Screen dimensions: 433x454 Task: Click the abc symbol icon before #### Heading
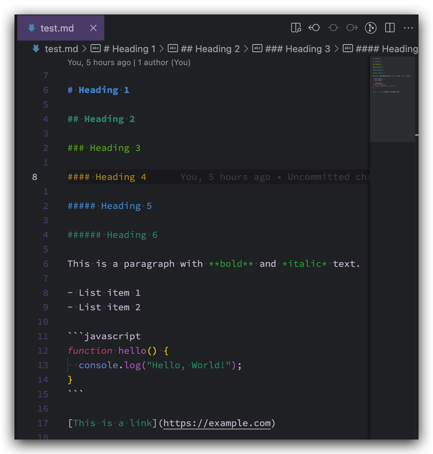[x=348, y=48]
